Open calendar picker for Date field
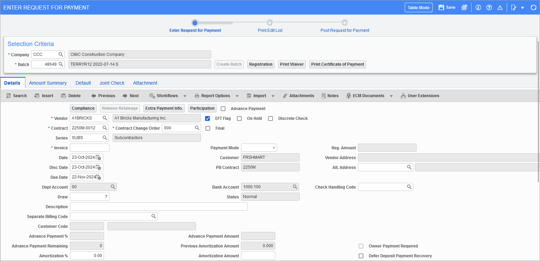The height and width of the screenshot is (261, 540). (98, 157)
